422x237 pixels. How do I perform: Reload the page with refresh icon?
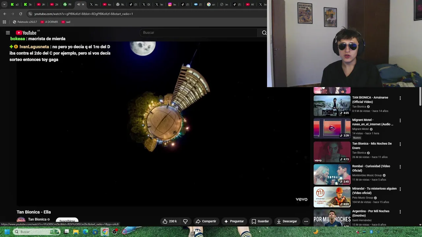[x=21, y=14]
